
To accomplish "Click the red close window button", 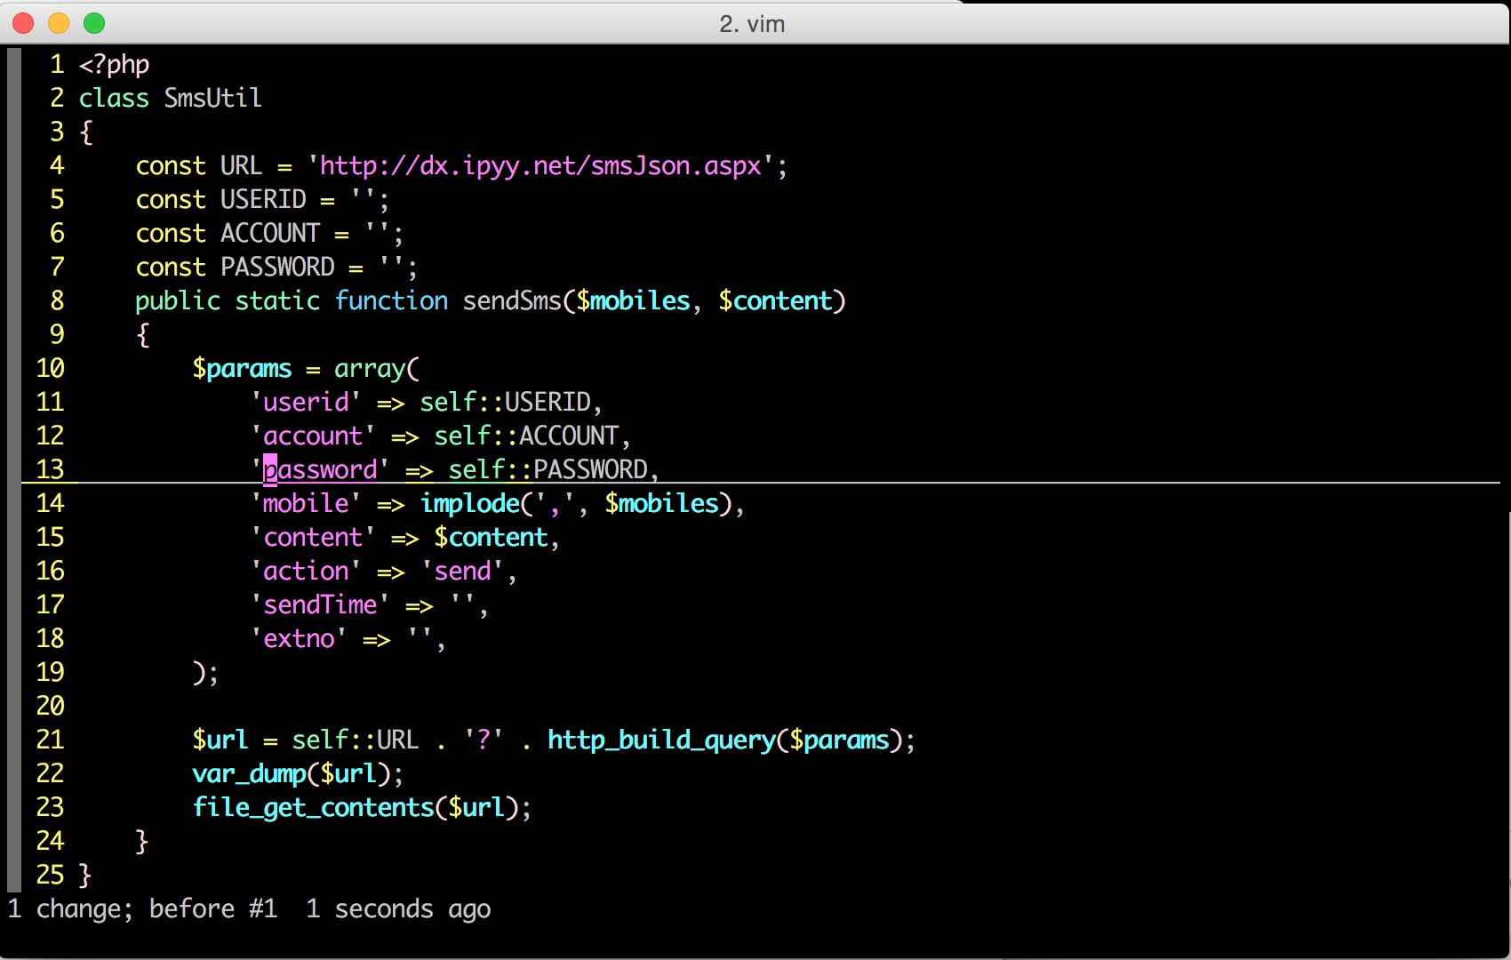I will coord(24,23).
